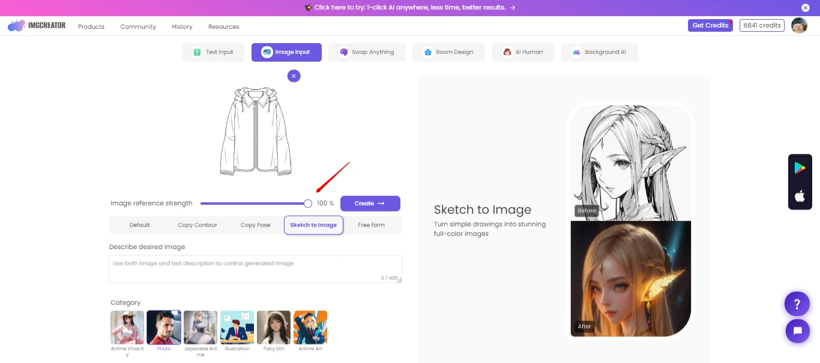820x363 pixels.
Task: Choose the Japanese Anime category
Action: click(x=200, y=328)
